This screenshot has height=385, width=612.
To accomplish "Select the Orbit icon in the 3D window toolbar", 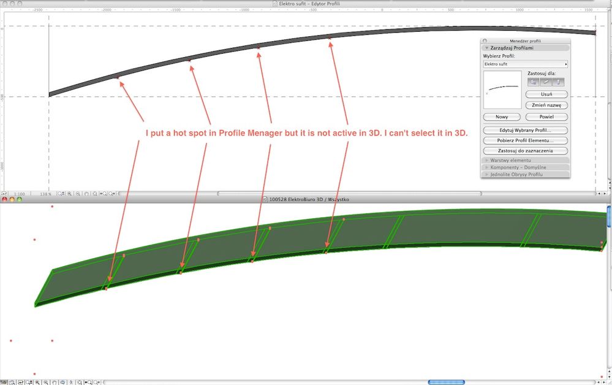I will click(x=63, y=383).
